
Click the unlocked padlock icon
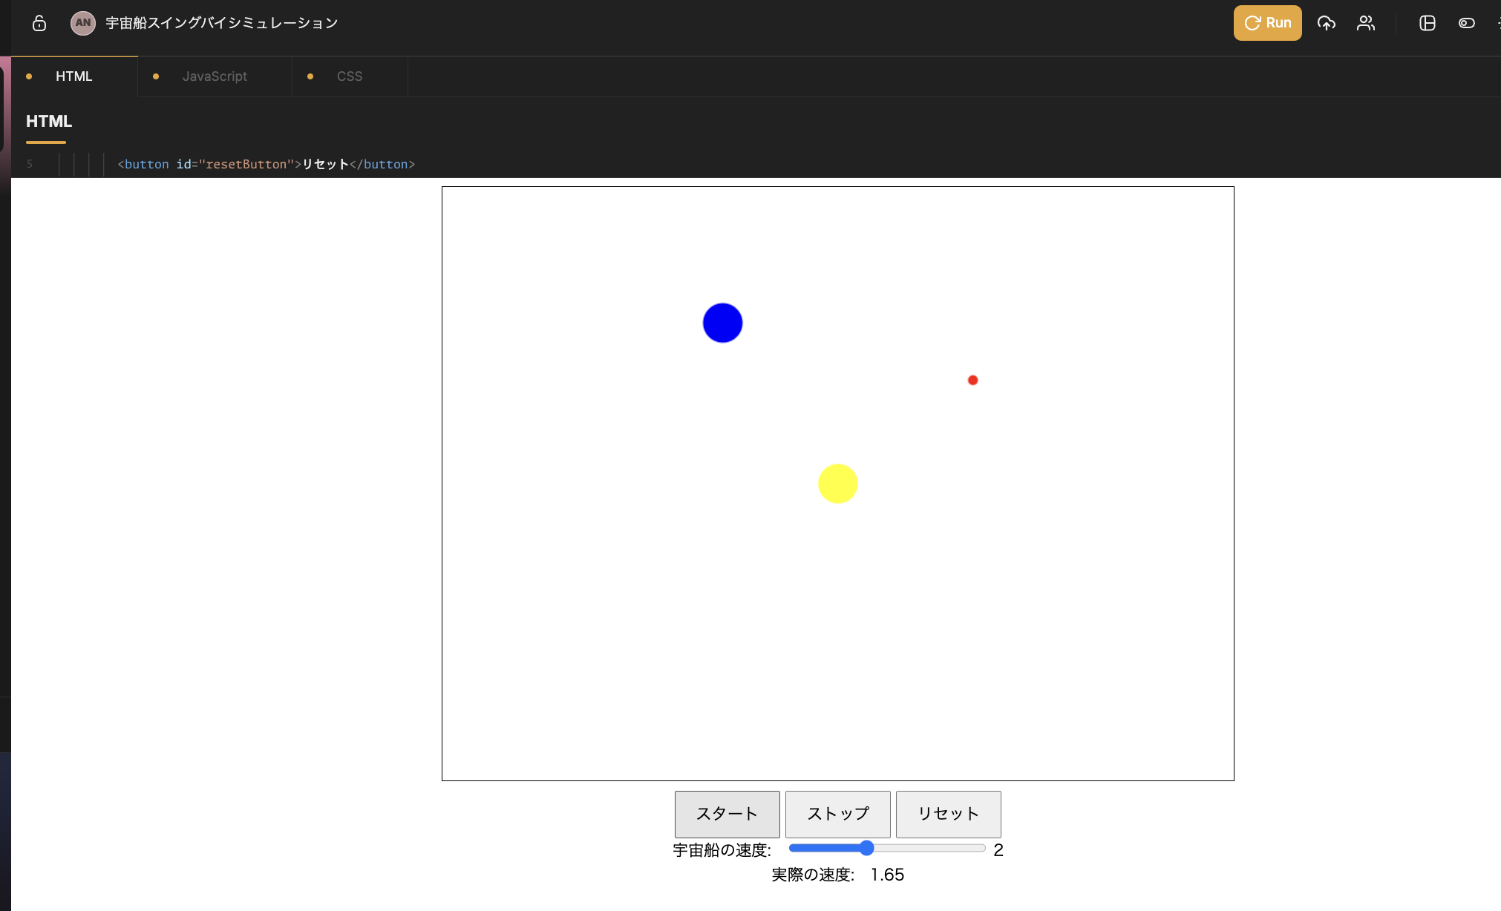[39, 23]
